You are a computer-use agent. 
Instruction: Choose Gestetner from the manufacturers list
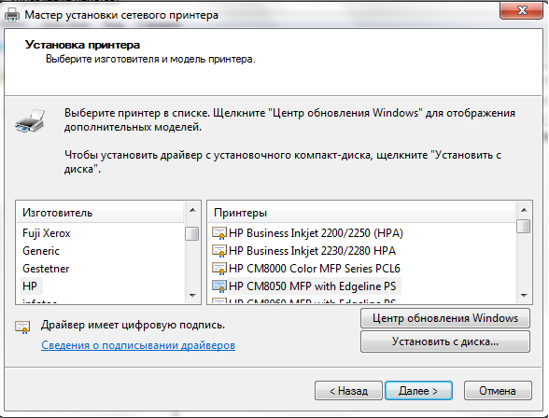46,269
